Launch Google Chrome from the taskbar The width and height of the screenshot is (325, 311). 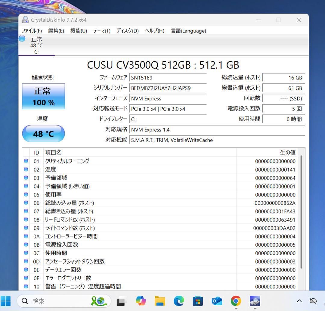[x=235, y=301]
